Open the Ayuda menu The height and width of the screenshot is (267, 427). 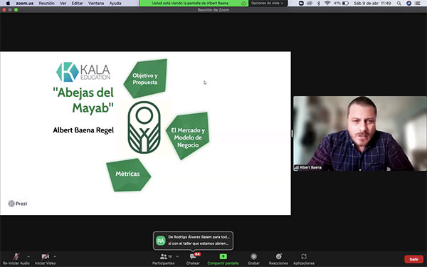115,4
